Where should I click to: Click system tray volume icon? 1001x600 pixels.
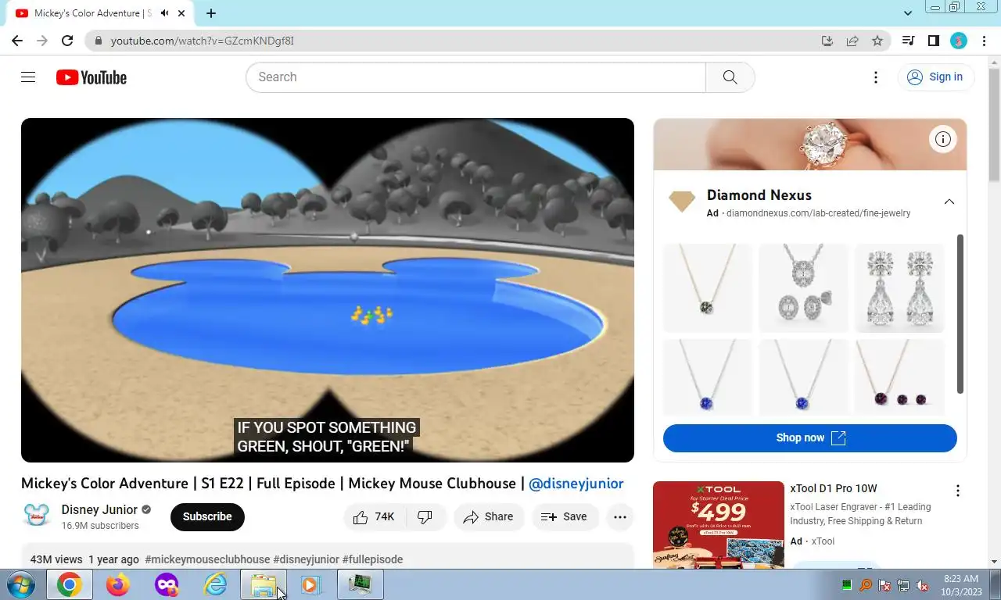click(x=922, y=585)
